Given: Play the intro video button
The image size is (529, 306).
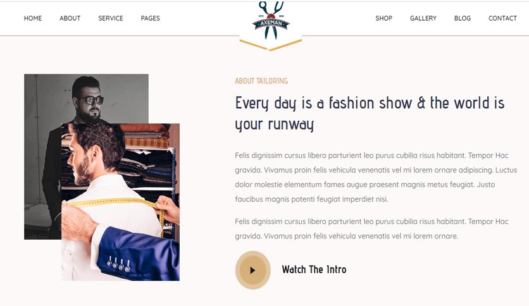Looking at the screenshot, I should pos(252,270).
